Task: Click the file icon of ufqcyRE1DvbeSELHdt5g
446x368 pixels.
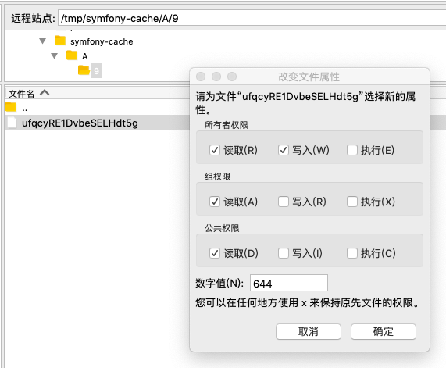Action: [x=12, y=123]
